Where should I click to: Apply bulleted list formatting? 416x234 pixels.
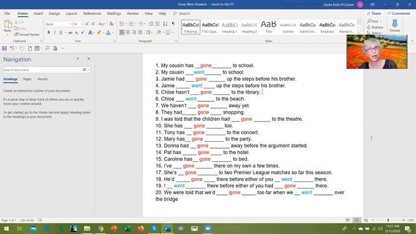122,24
